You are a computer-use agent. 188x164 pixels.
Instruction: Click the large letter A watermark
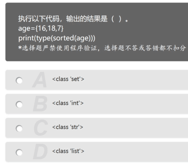39,79
